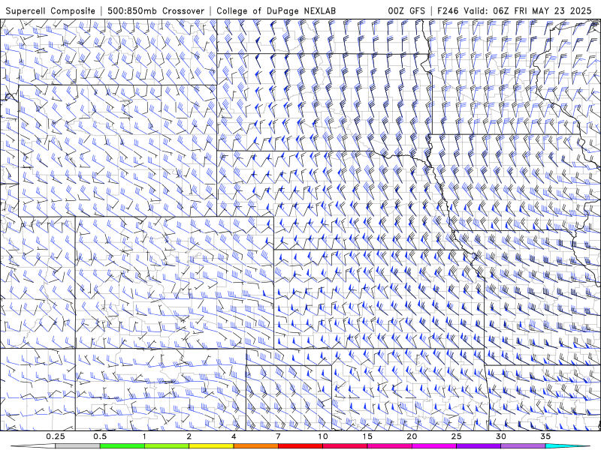The width and height of the screenshot is (601, 450).
Task: Click the yellow-green legend color segment
Action: (167, 446)
